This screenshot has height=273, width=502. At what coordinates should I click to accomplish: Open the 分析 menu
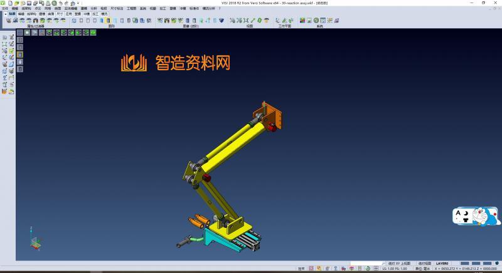click(x=93, y=9)
